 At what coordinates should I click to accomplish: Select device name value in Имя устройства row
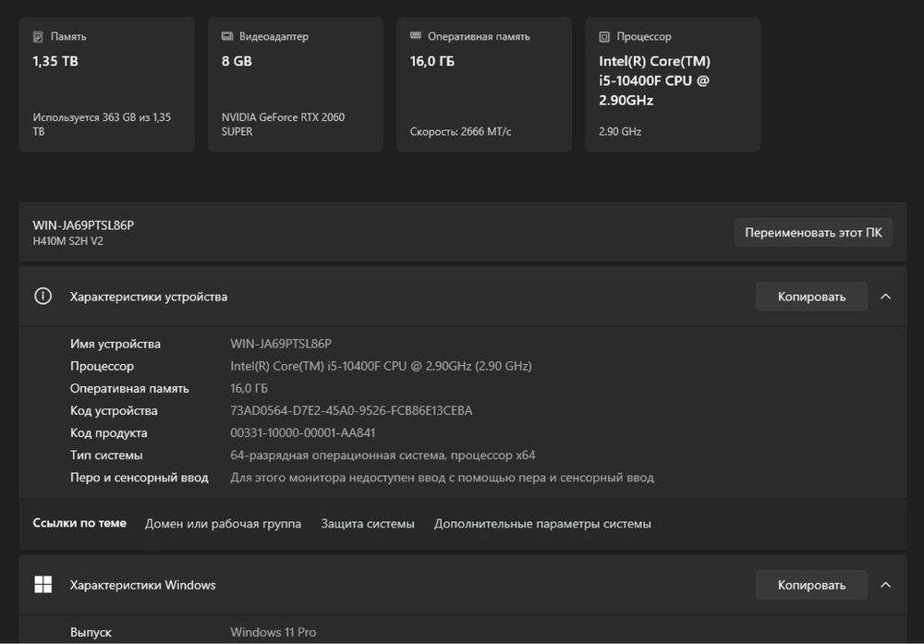281,344
